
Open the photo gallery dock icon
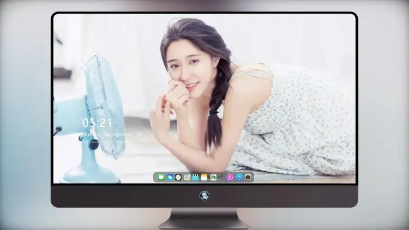click(x=213, y=177)
